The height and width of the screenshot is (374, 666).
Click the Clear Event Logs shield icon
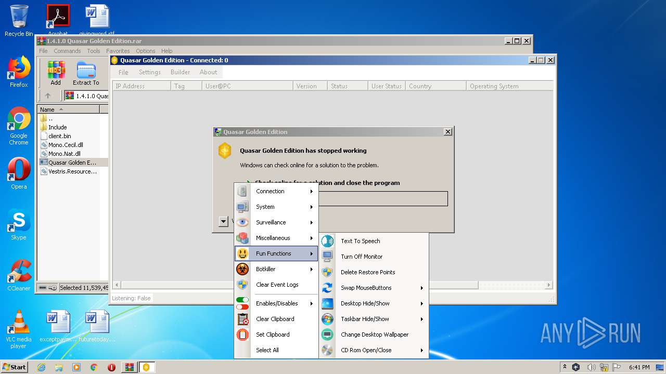(242, 285)
